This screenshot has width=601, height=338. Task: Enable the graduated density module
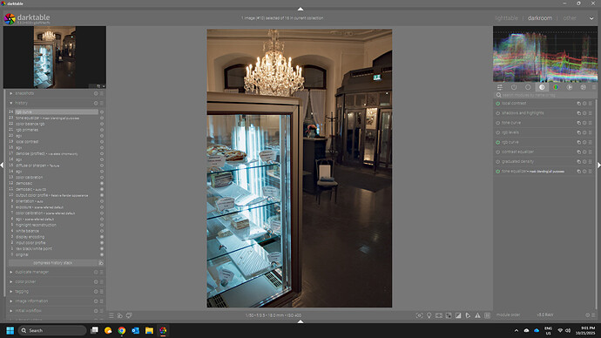click(498, 162)
